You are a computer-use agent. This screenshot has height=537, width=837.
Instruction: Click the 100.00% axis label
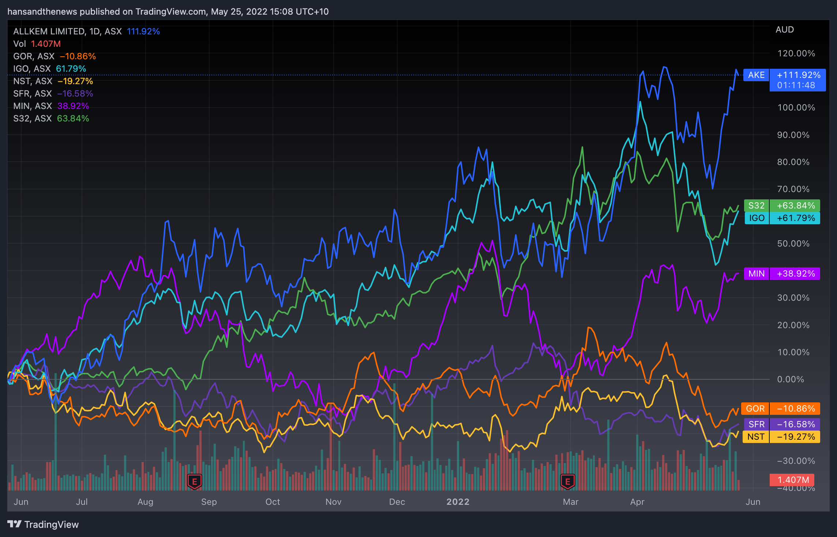pyautogui.click(x=796, y=108)
